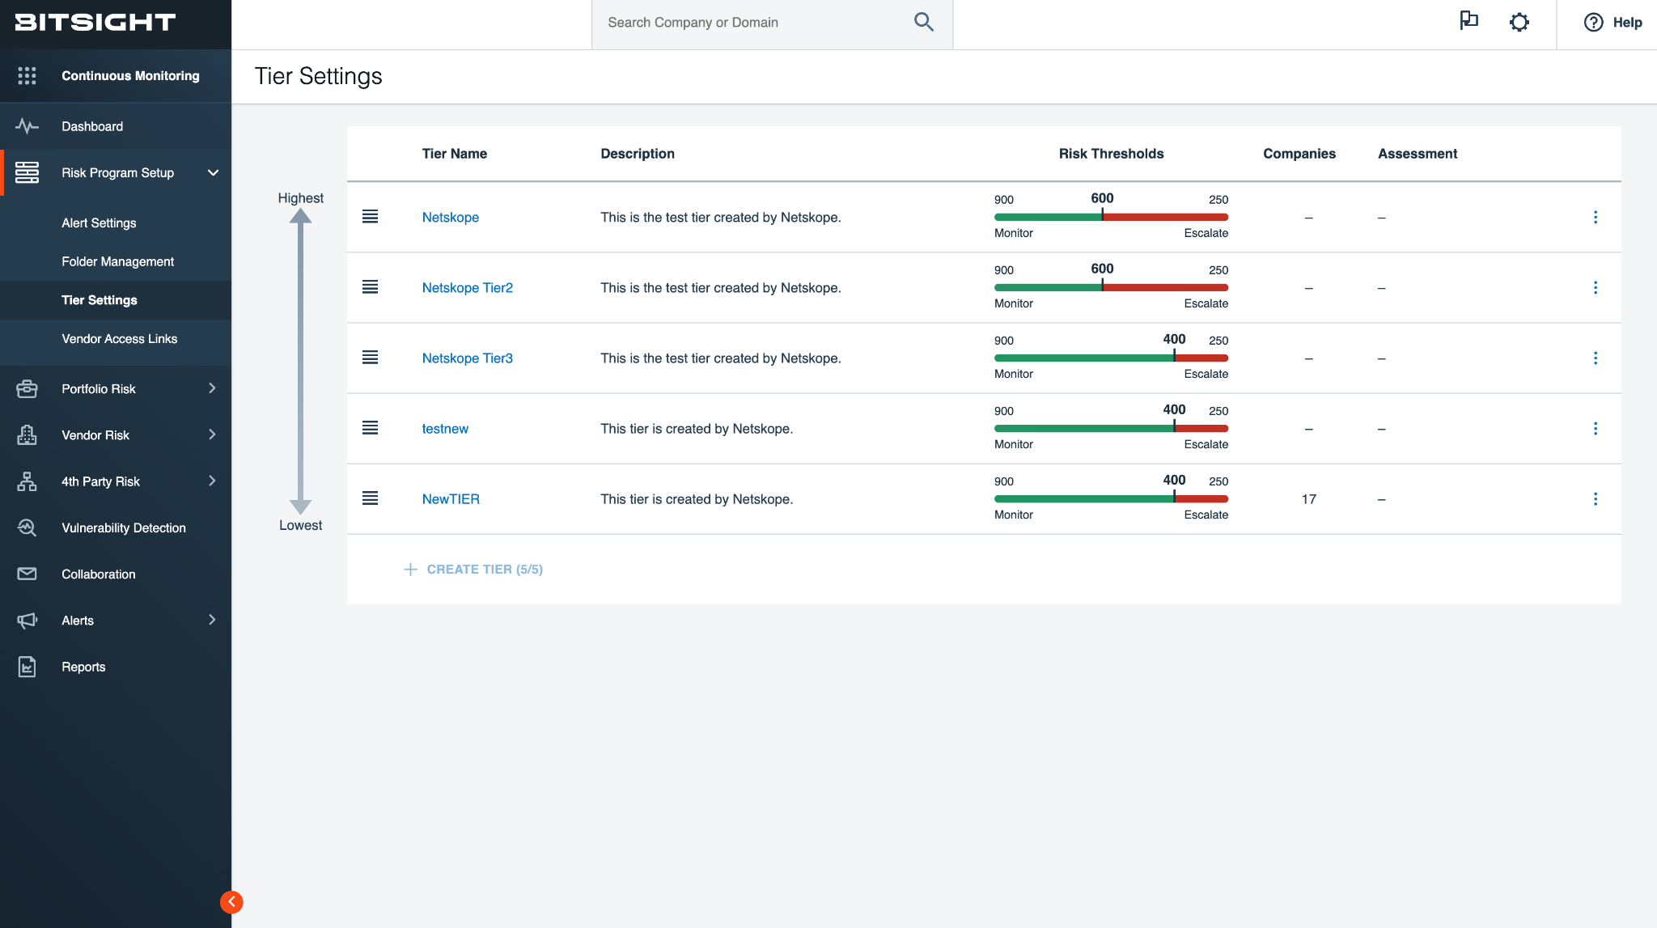Open the settings gear icon
The height and width of the screenshot is (928, 1657).
pyautogui.click(x=1519, y=23)
